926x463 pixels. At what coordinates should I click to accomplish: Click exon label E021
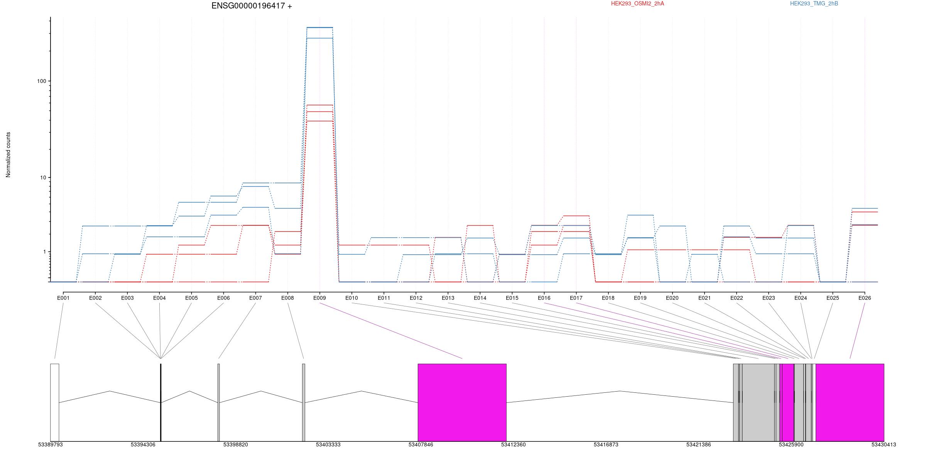[705, 298]
